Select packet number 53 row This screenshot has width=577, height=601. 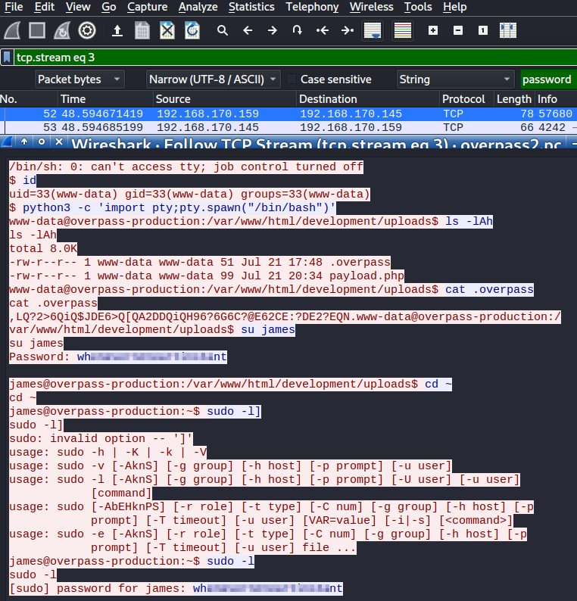tap(288, 127)
